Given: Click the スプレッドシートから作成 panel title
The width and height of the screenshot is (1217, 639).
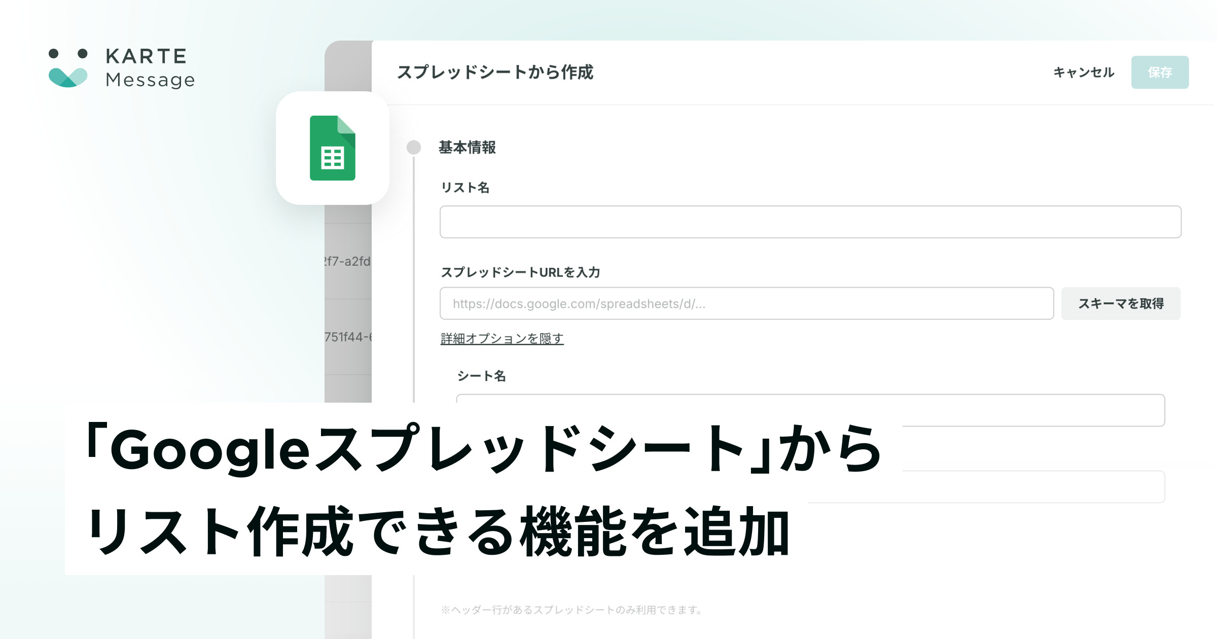Looking at the screenshot, I should pyautogui.click(x=495, y=73).
